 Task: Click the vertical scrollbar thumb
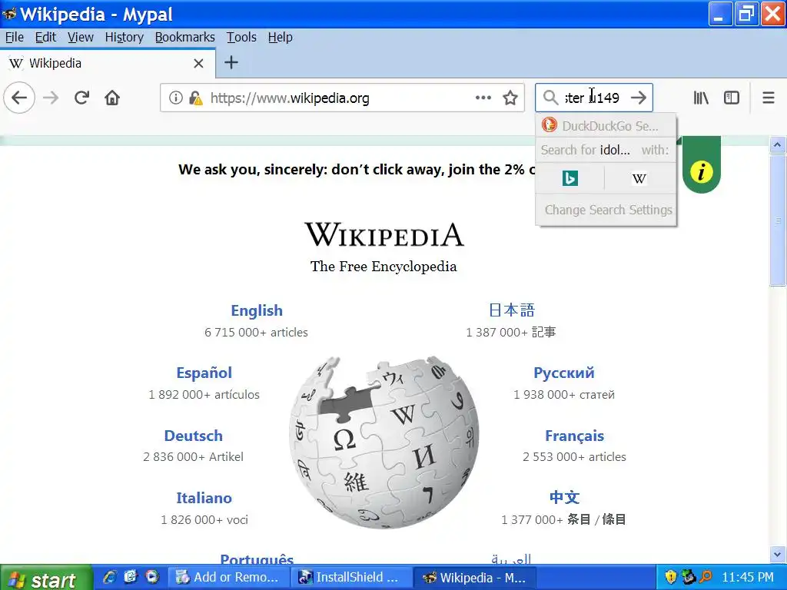(777, 220)
